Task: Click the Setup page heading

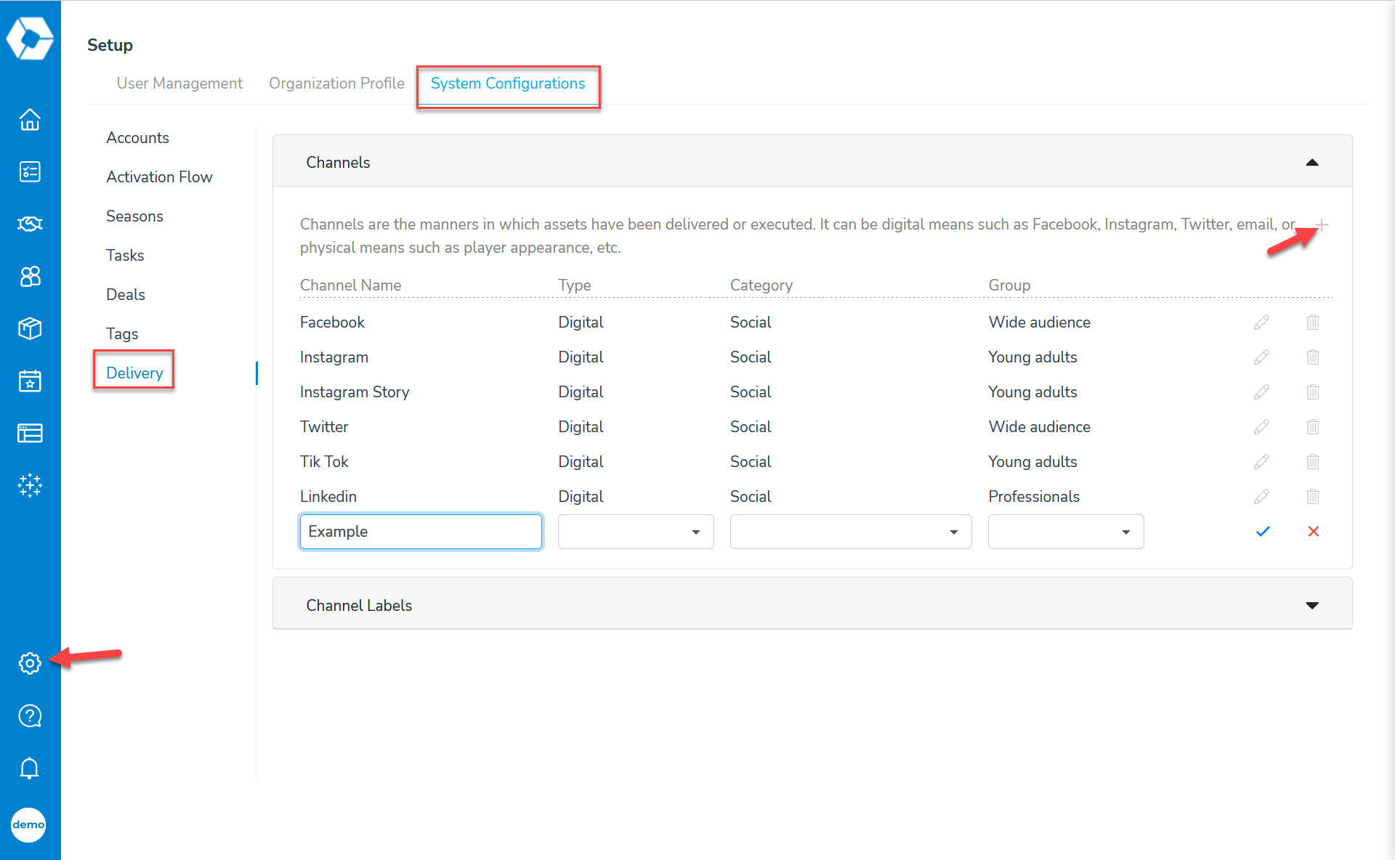Action: [x=110, y=45]
